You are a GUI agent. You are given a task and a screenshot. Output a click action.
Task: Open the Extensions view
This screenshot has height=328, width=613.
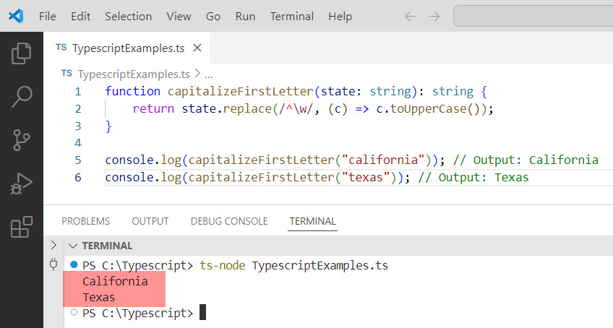pyautogui.click(x=21, y=227)
